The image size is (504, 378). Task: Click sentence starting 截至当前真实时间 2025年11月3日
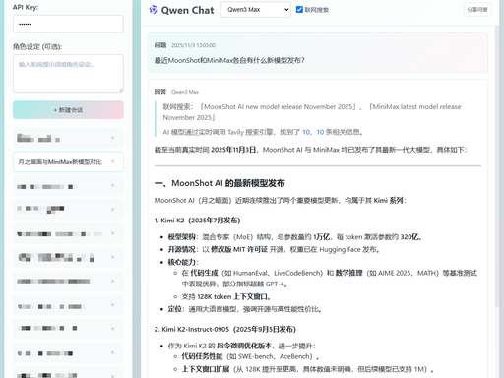click(310, 150)
